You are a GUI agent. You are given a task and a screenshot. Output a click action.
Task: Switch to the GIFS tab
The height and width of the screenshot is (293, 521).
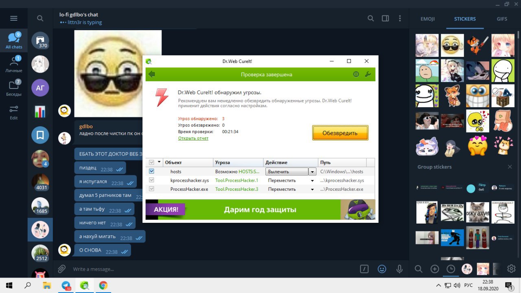(502, 19)
